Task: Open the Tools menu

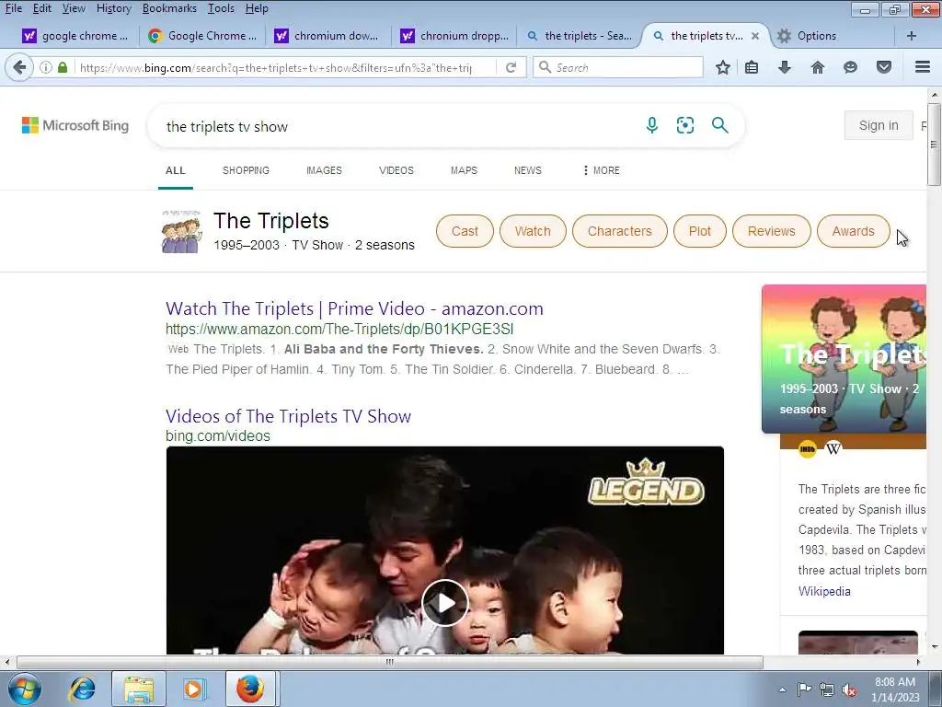Action: tap(221, 8)
